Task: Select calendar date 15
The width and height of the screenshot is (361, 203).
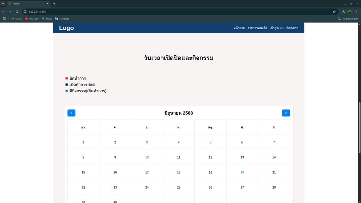Action: click(83, 173)
